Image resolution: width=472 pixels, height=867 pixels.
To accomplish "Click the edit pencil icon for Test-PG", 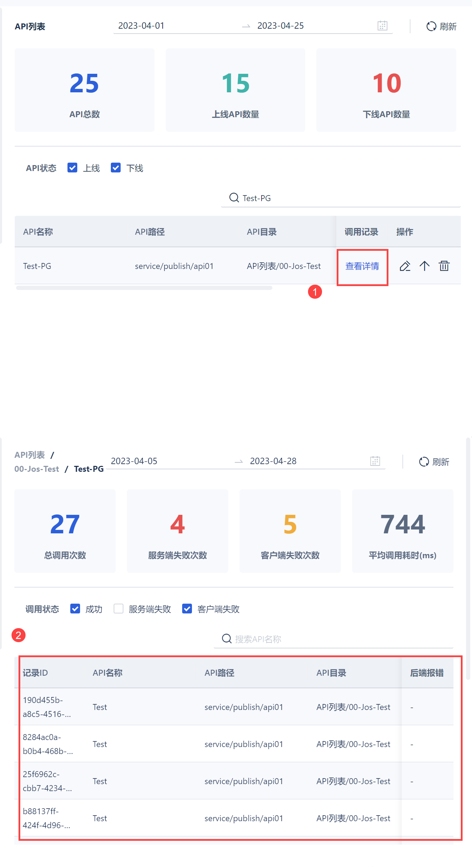I will click(x=405, y=266).
